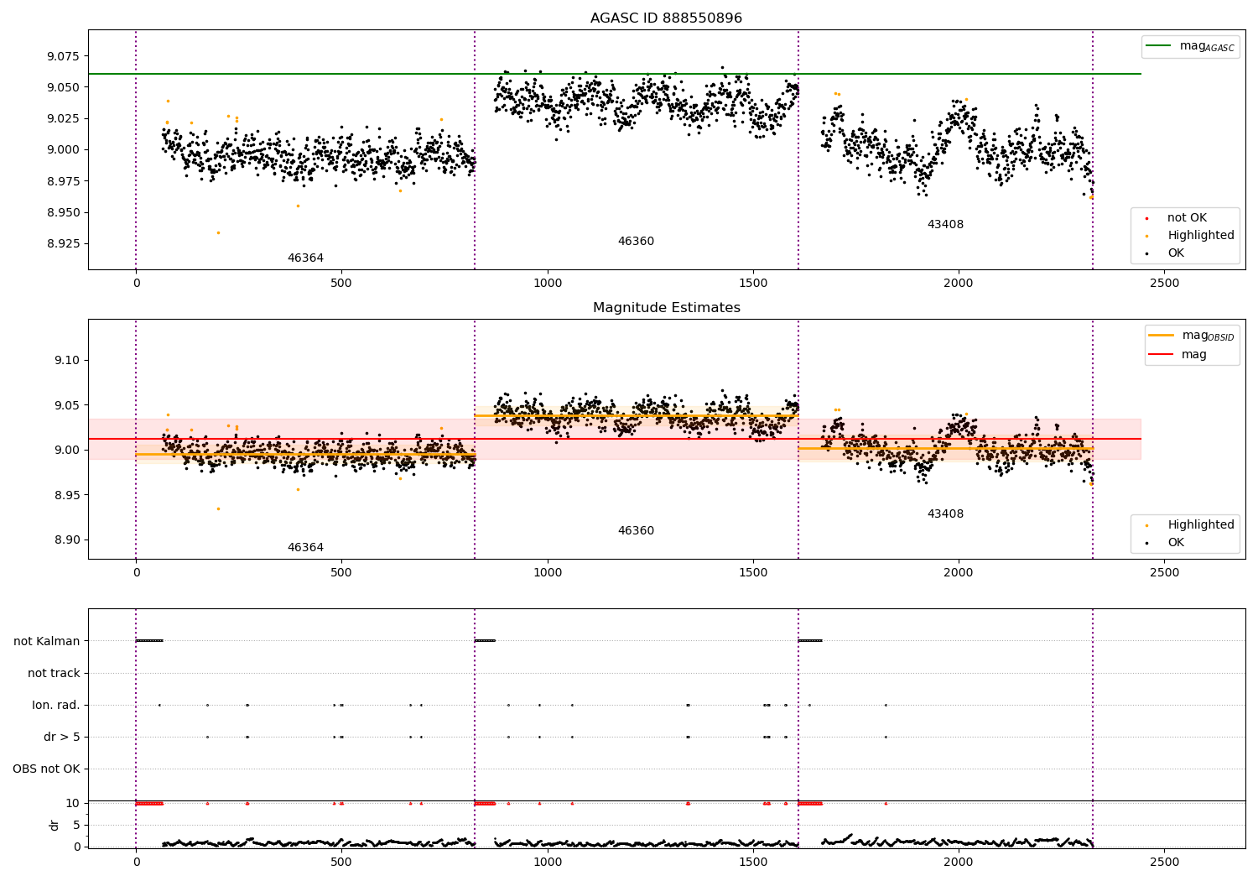The width and height of the screenshot is (1258, 881).
Task: Click the rotated 'dr' axis label
Action: tap(55, 825)
